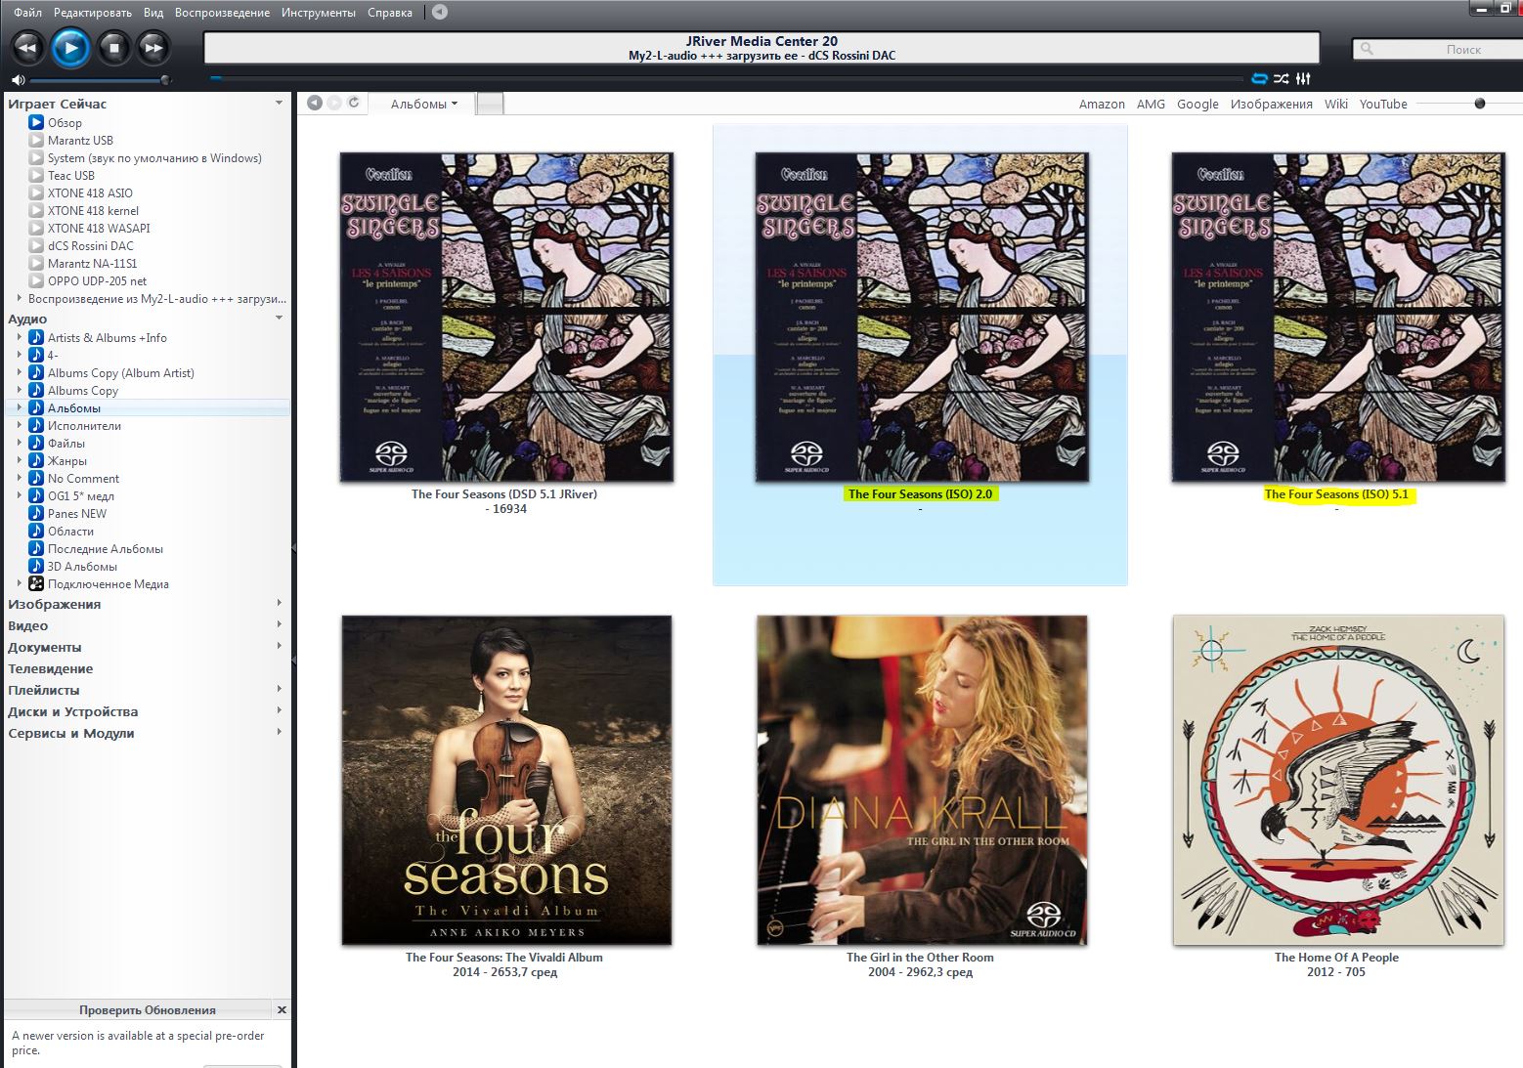This screenshot has width=1523, height=1068.
Task: Click the search magnifier icon
Action: point(1367,49)
